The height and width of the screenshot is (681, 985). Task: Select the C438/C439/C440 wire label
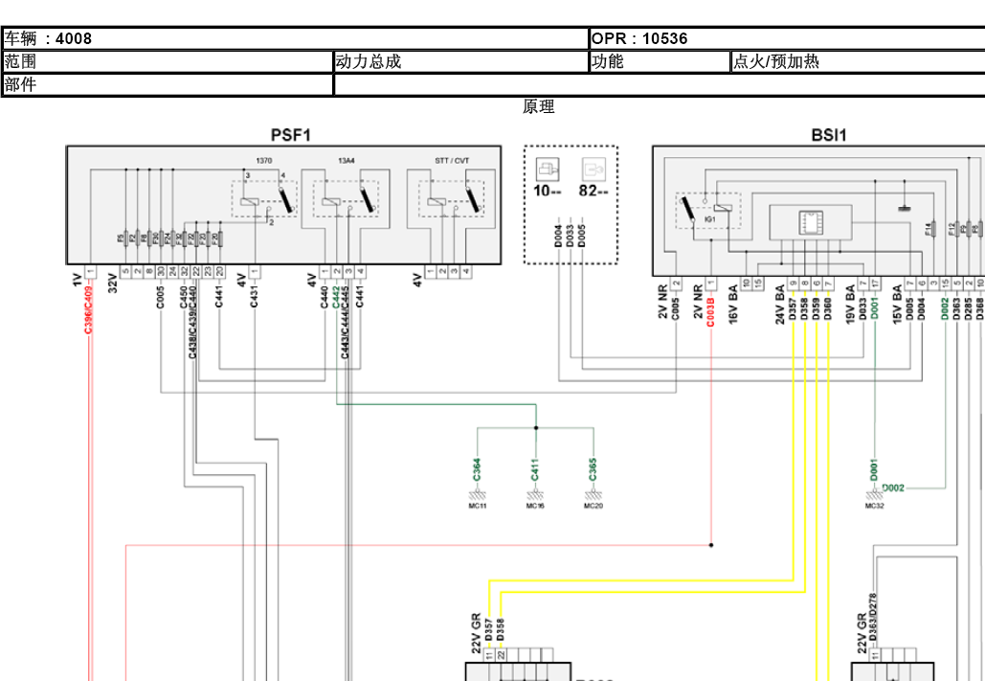coord(193,321)
